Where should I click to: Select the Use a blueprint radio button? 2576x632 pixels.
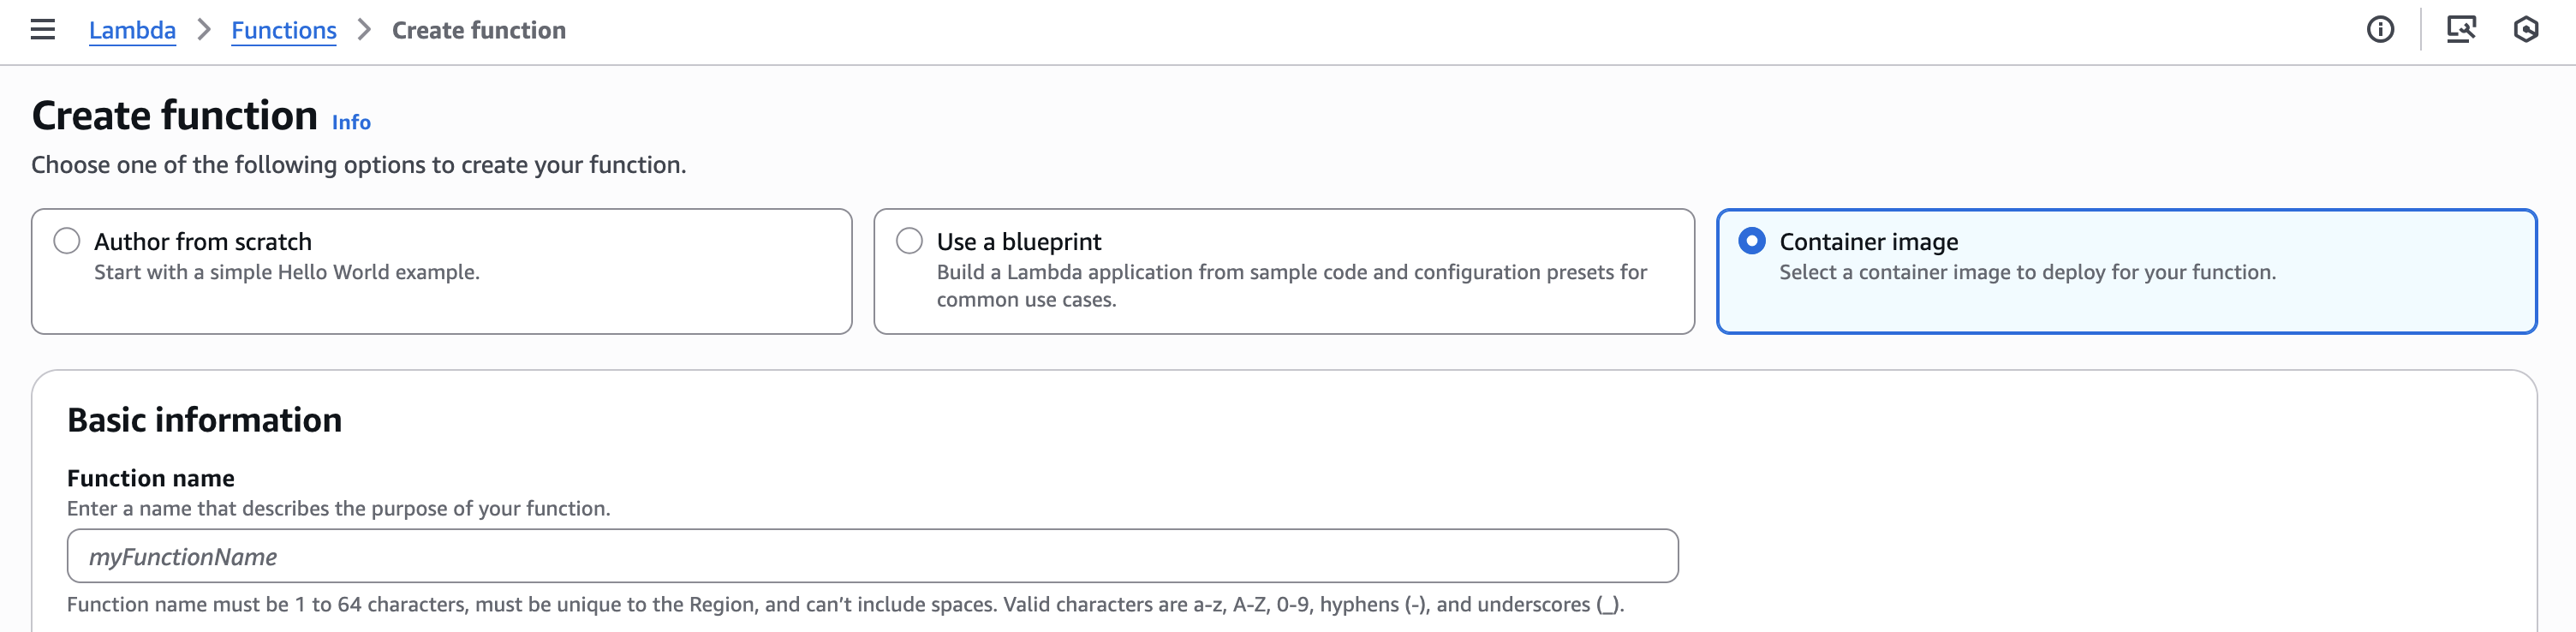(909, 241)
